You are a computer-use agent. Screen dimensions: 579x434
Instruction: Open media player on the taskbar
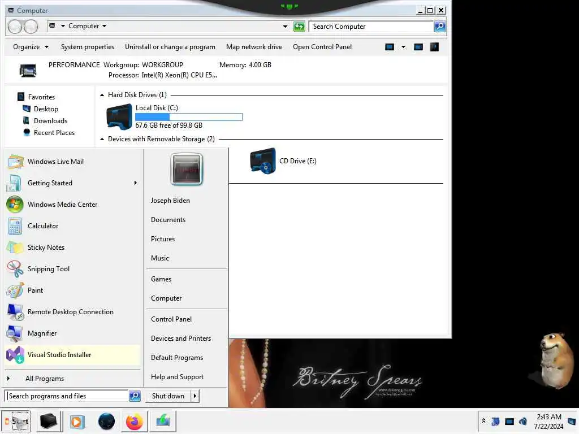(x=77, y=422)
